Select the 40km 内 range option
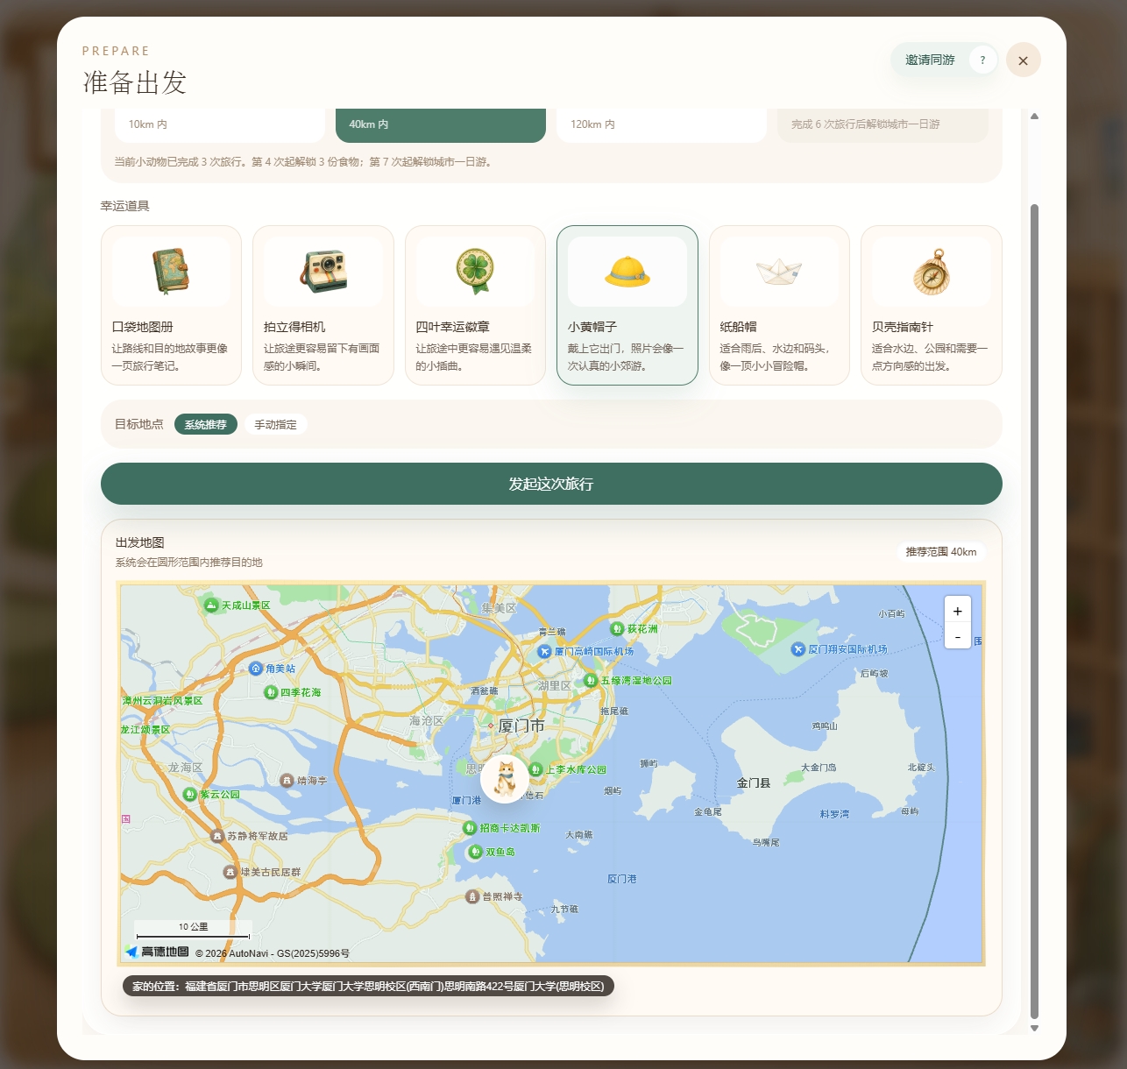 [441, 124]
